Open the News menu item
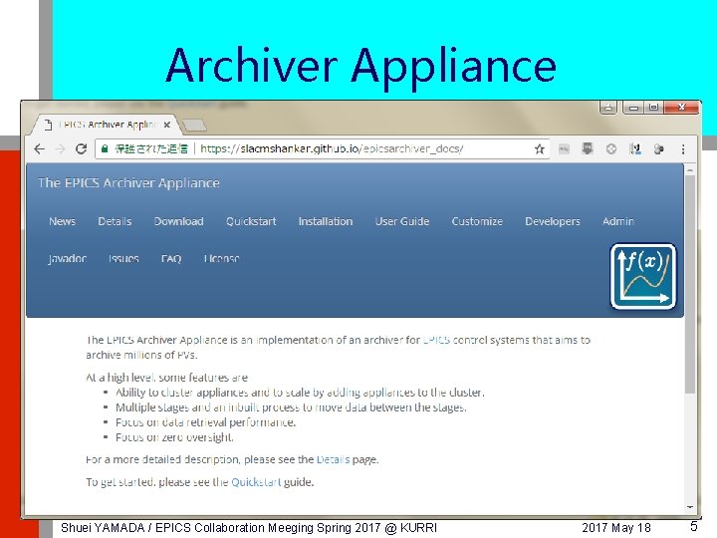Viewport: 717px width, 538px height. coord(62,221)
